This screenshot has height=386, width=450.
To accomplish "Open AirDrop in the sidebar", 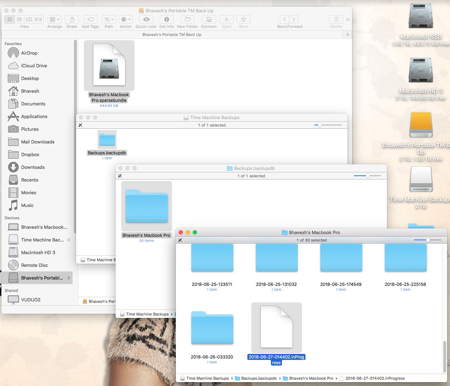I will pyautogui.click(x=38, y=53).
